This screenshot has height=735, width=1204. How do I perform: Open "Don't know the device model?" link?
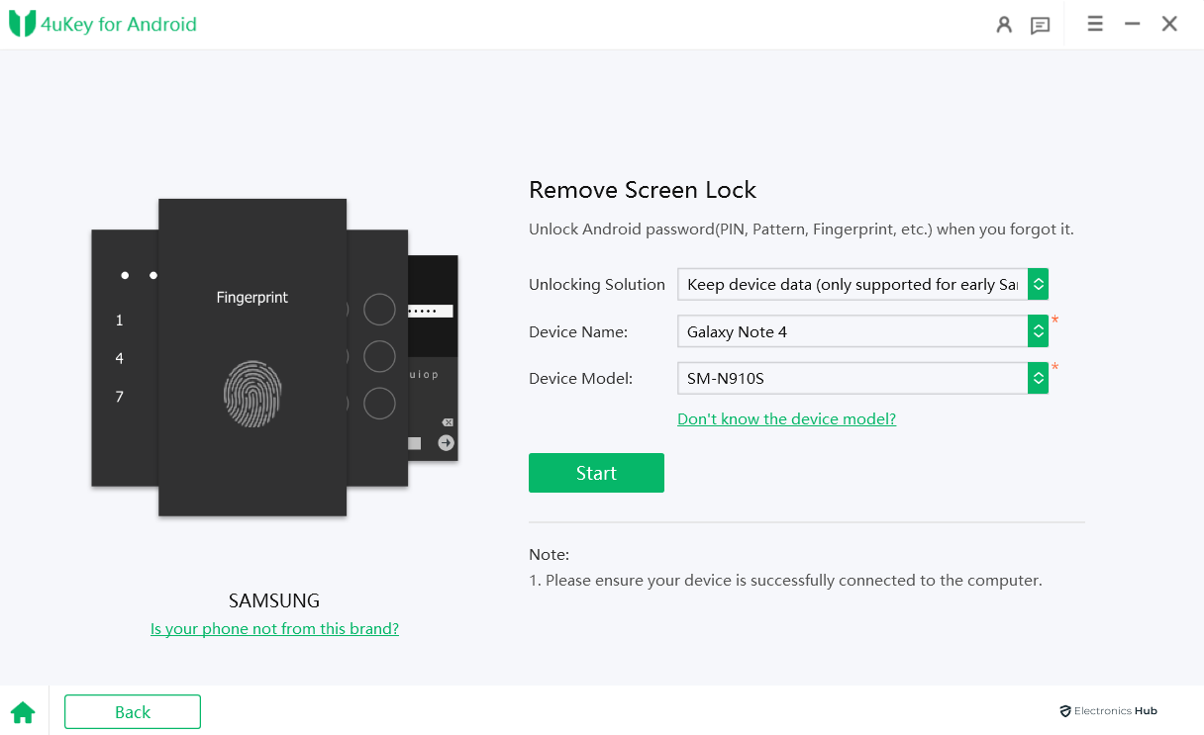tap(786, 418)
